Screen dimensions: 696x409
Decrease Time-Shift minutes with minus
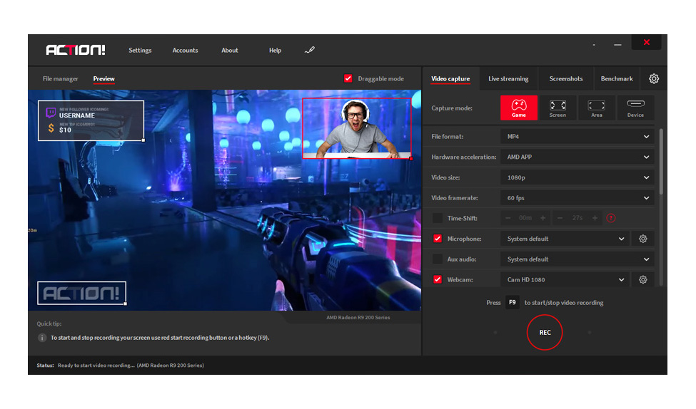click(x=508, y=218)
